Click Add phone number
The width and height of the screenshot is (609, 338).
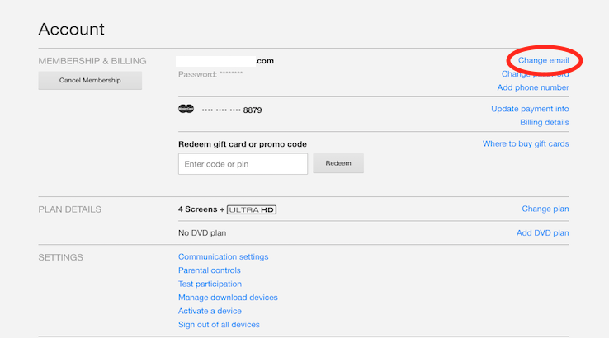pos(532,87)
